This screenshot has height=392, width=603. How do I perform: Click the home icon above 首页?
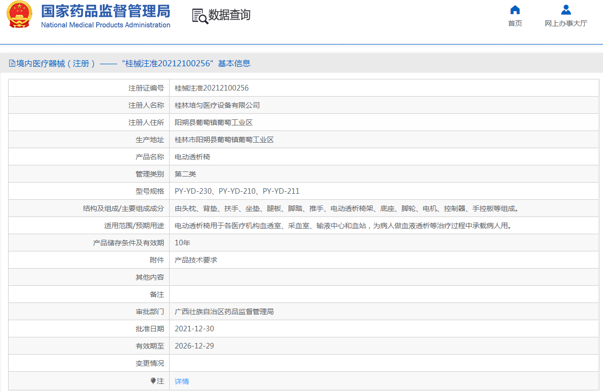(x=515, y=10)
